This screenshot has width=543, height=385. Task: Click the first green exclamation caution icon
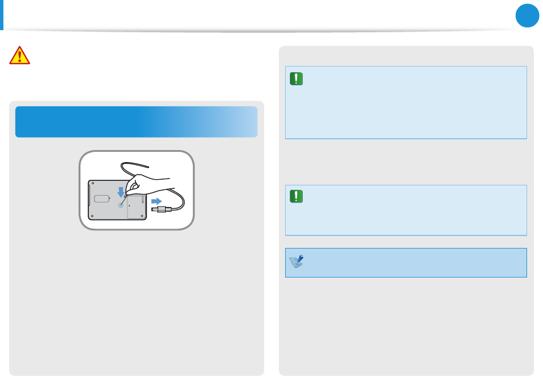pos(296,79)
